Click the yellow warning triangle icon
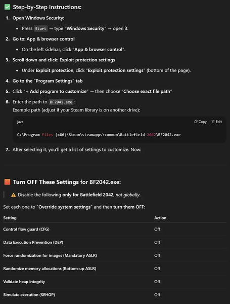This screenshot has height=304, width=230. pos(13,195)
